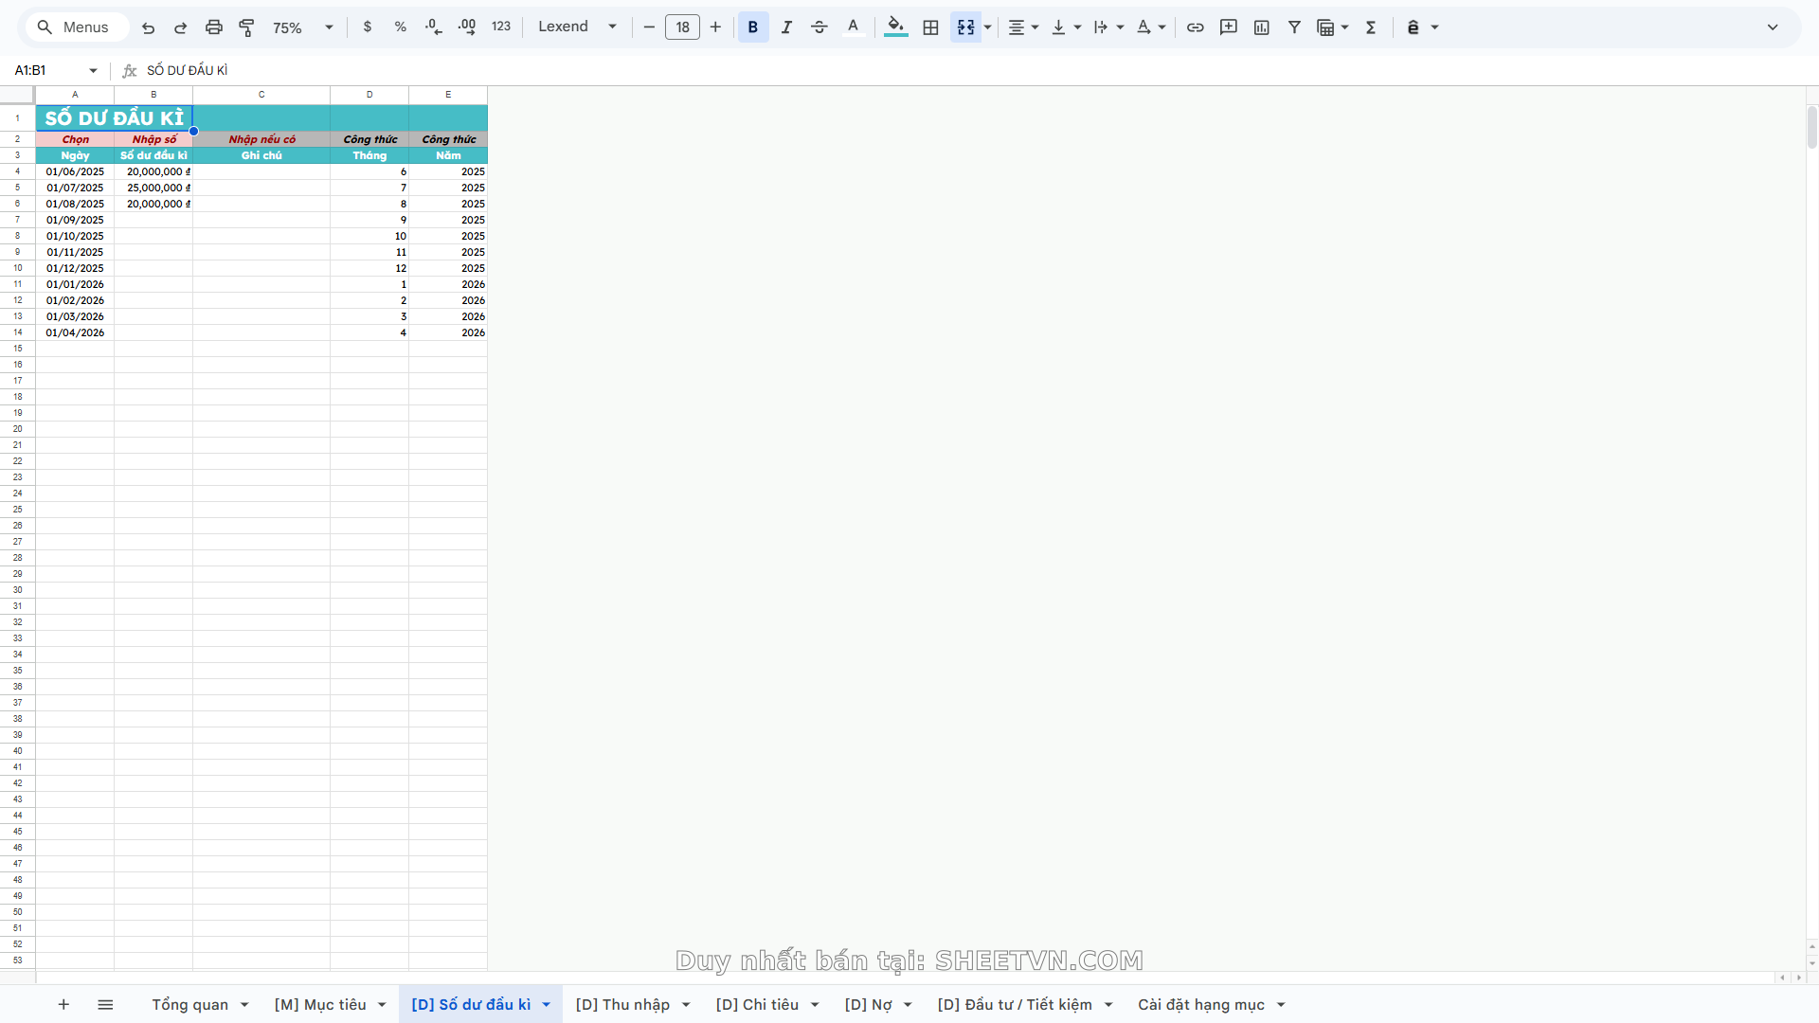Open the Insert link icon
This screenshot has width=1819, height=1023.
(x=1196, y=27)
